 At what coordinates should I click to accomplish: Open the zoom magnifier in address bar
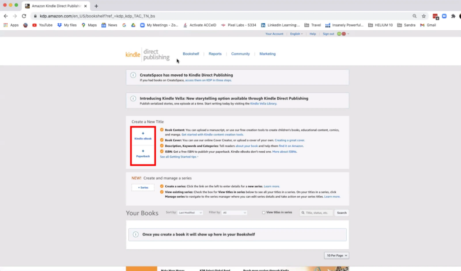point(414,16)
